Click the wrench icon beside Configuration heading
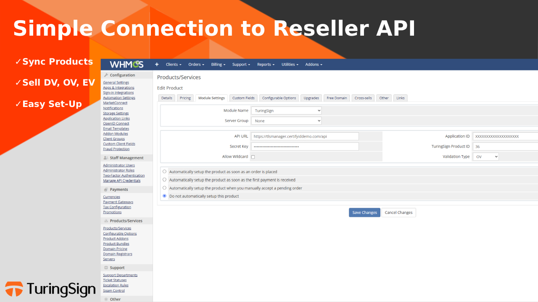538x302 pixels. (x=106, y=75)
